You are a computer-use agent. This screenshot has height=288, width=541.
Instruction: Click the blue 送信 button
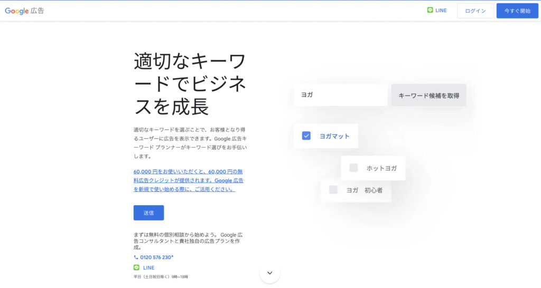(148, 213)
